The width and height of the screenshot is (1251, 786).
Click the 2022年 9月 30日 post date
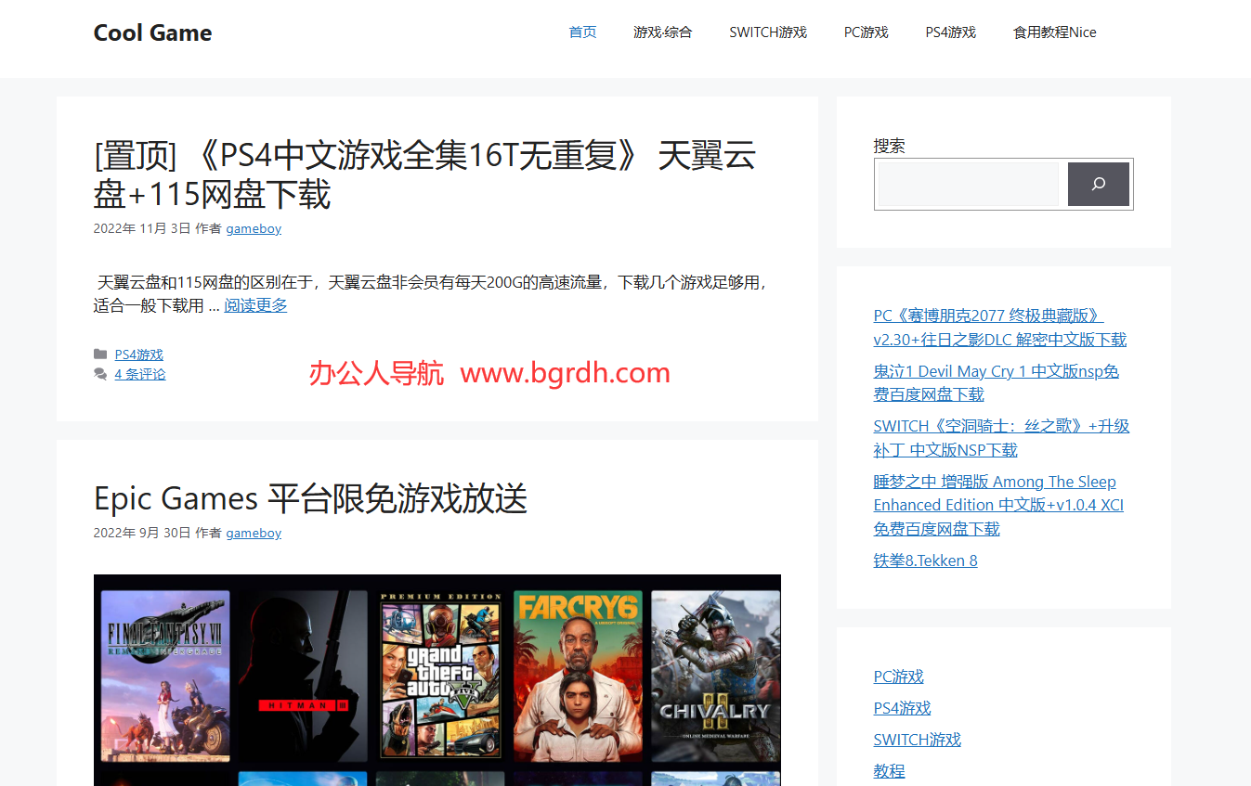[142, 533]
